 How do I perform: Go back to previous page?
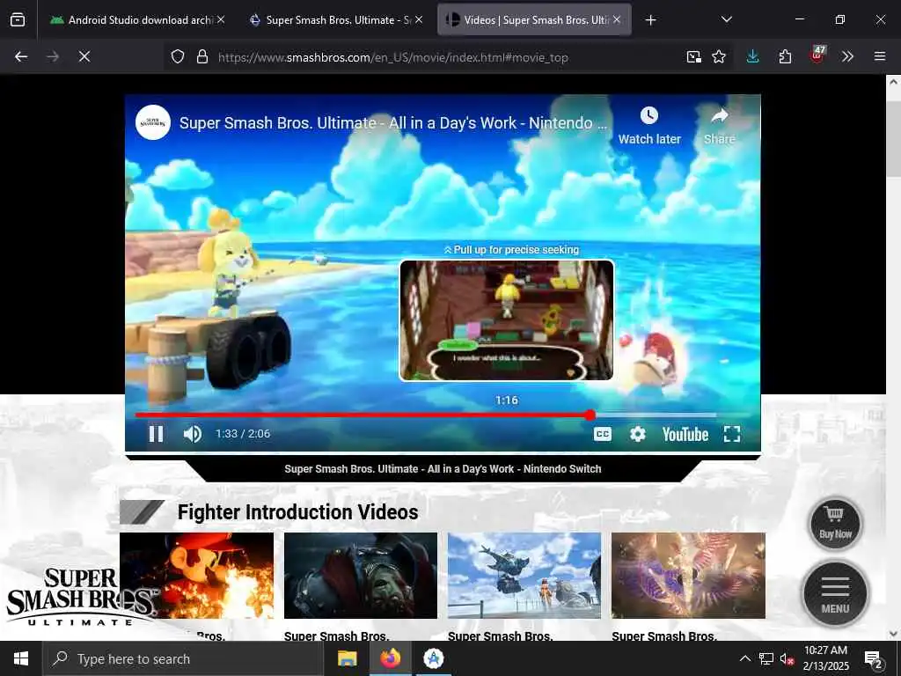21,57
